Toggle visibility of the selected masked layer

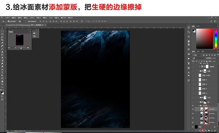pyautogui.click(x=193, y=109)
